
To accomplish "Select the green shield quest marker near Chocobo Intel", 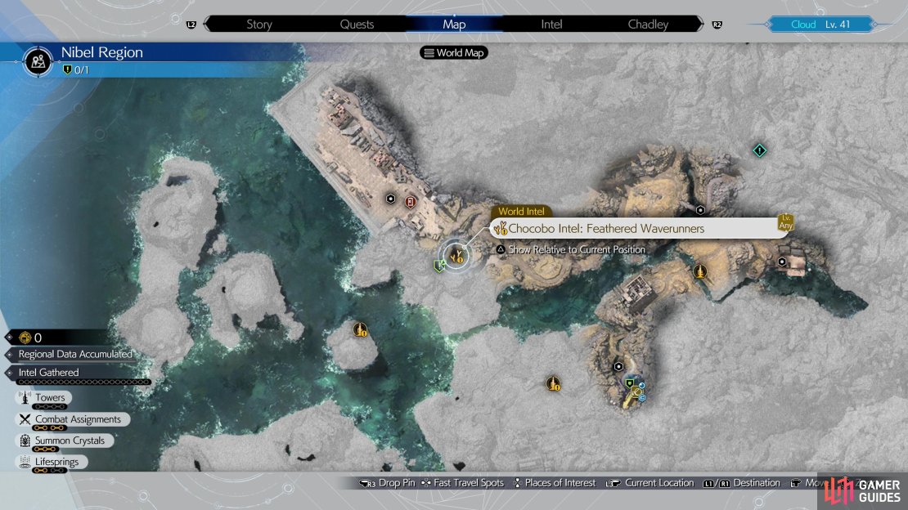I will pyautogui.click(x=439, y=266).
